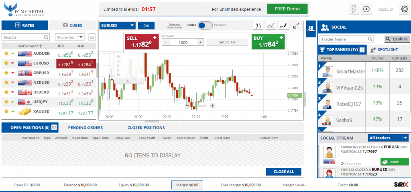The height and width of the screenshot is (192, 411).
Task: Open the Favorites filter dropdown
Action: click(x=69, y=37)
